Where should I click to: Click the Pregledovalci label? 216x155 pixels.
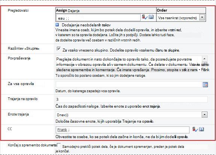(18, 11)
